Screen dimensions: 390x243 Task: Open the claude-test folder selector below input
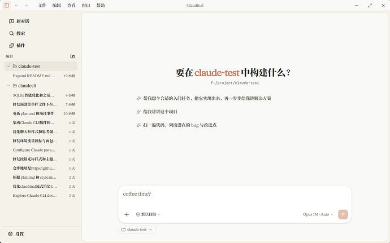(x=137, y=229)
